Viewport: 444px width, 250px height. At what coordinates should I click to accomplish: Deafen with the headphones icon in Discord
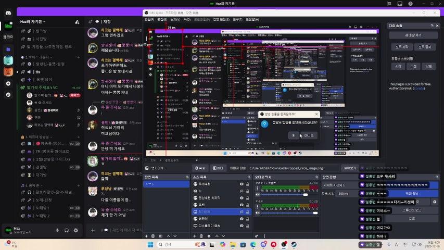coord(67,230)
